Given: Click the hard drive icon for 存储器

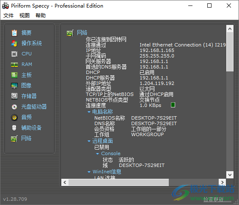Looking at the screenshot, I should (x=14, y=96).
